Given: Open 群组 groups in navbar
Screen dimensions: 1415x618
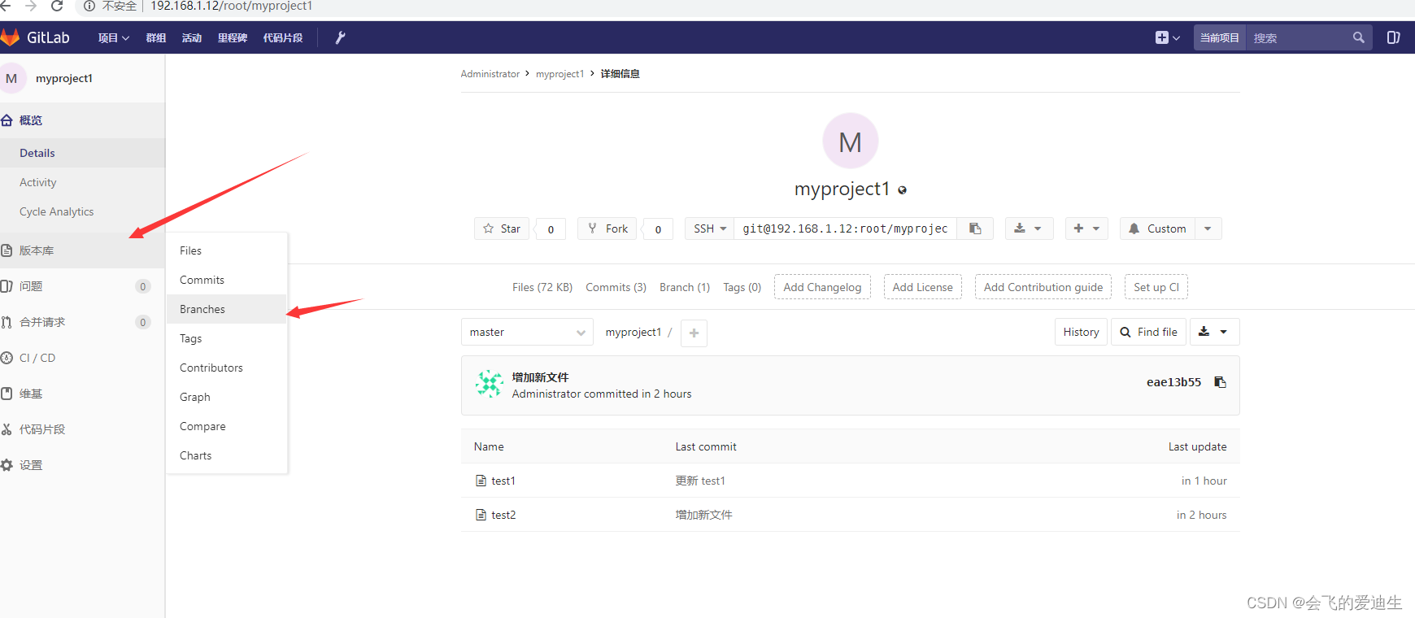Looking at the screenshot, I should point(156,37).
